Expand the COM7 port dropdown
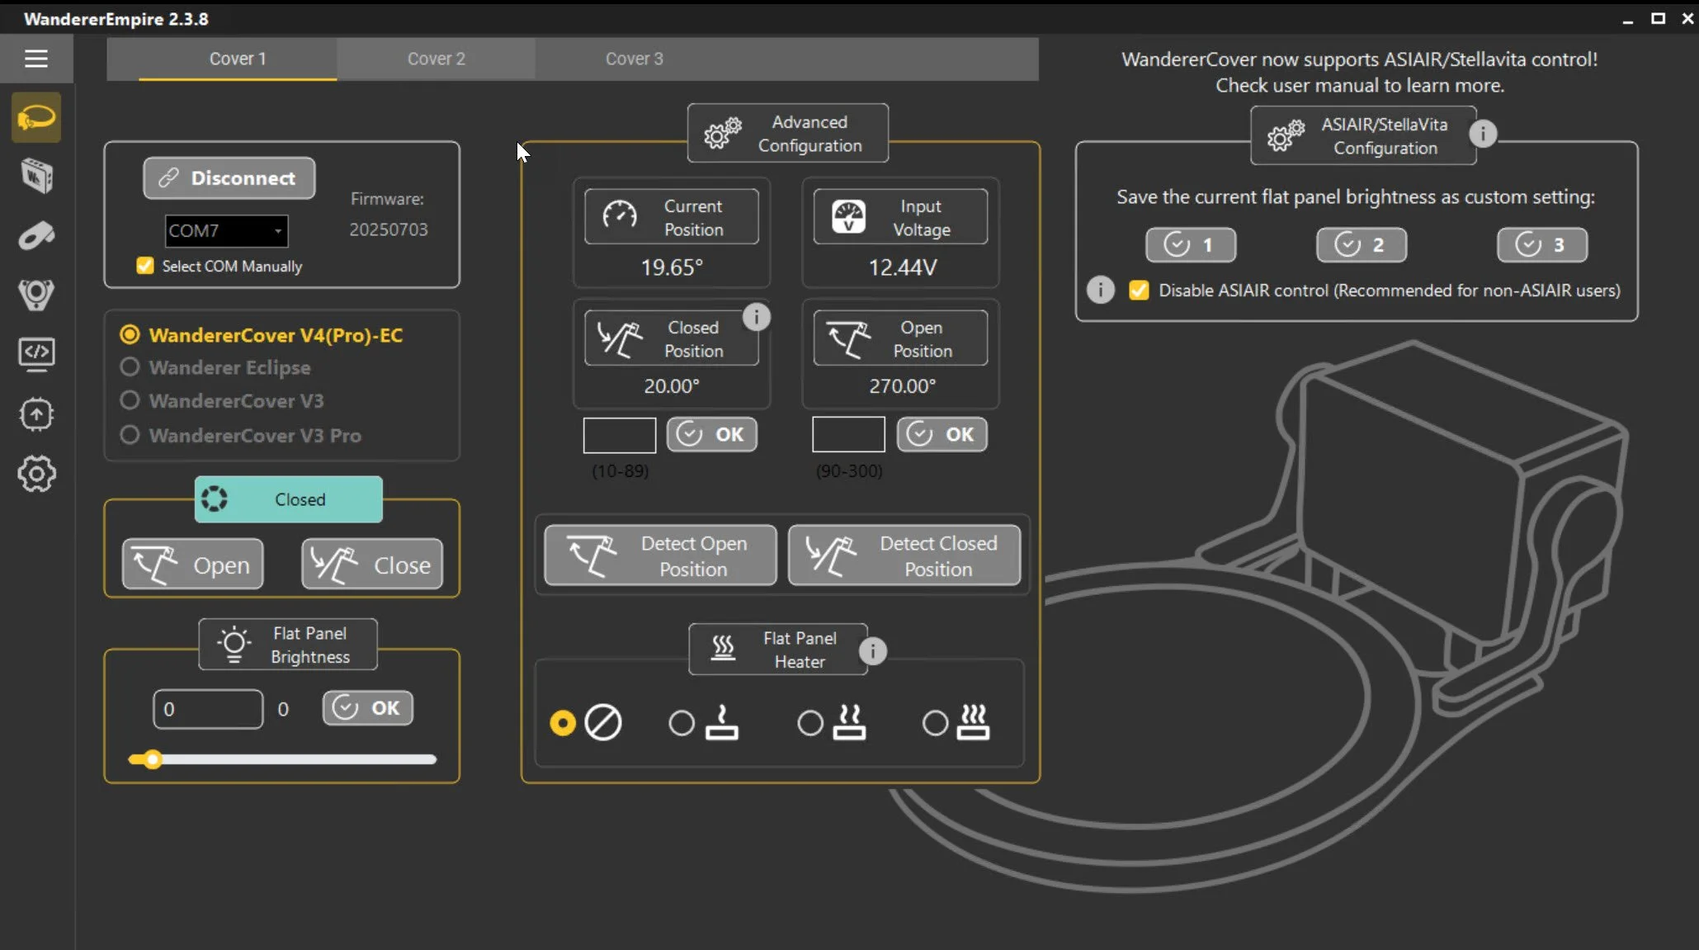1699x950 pixels. click(278, 231)
